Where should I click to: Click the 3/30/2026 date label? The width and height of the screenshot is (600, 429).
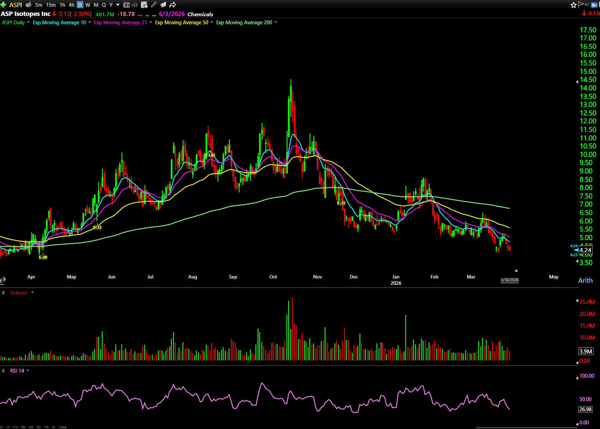(x=509, y=280)
